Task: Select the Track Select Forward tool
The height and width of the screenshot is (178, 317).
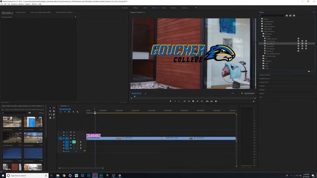Action: point(54,108)
